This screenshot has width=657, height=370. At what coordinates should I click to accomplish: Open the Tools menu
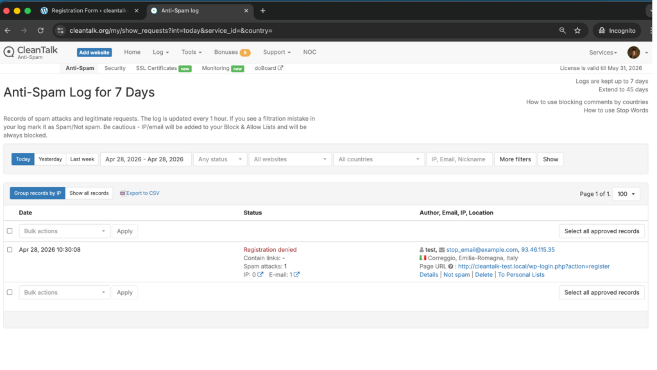tap(191, 52)
